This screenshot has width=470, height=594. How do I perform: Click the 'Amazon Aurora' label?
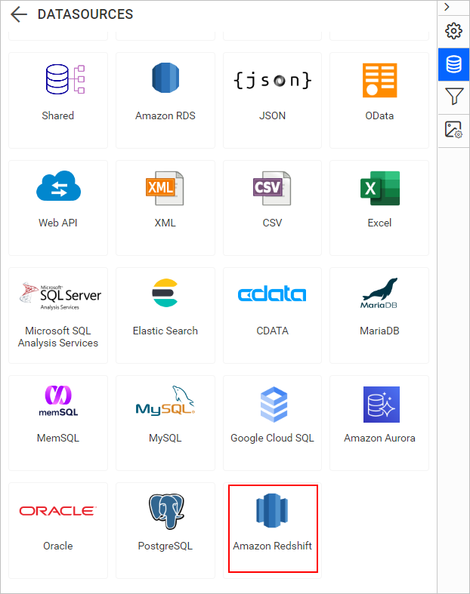pos(379,438)
